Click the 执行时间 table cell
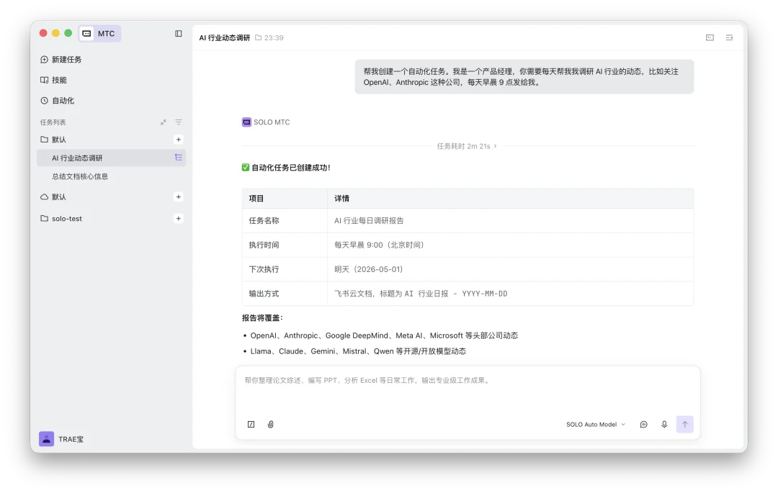Viewport: 778px width, 493px height. pos(285,245)
